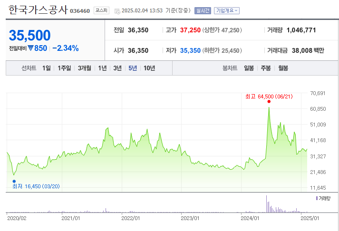Click the 2022/01 axis label
This screenshot has width=339, height=231.
(x=131, y=218)
